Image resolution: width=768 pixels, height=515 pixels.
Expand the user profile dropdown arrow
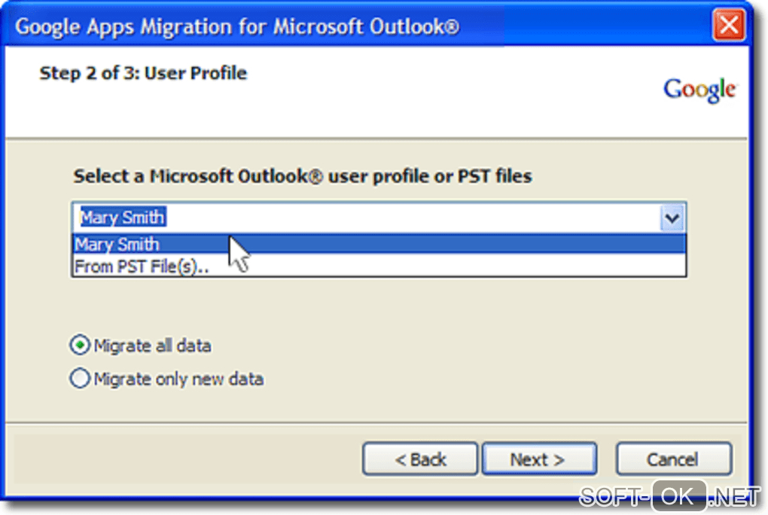pos(671,218)
